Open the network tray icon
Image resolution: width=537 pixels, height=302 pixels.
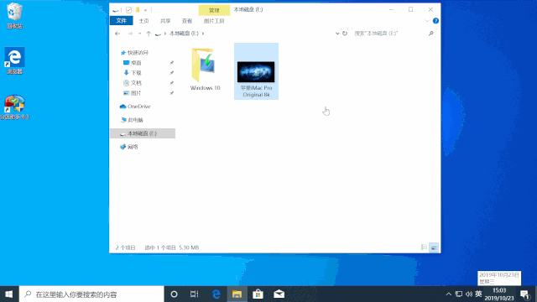(x=459, y=294)
